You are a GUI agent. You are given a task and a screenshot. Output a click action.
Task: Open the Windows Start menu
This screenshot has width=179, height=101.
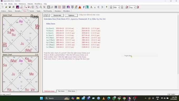tap(41, 98)
